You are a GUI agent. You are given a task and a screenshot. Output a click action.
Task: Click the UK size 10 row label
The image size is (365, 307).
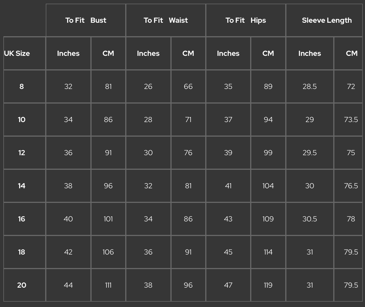pos(22,120)
